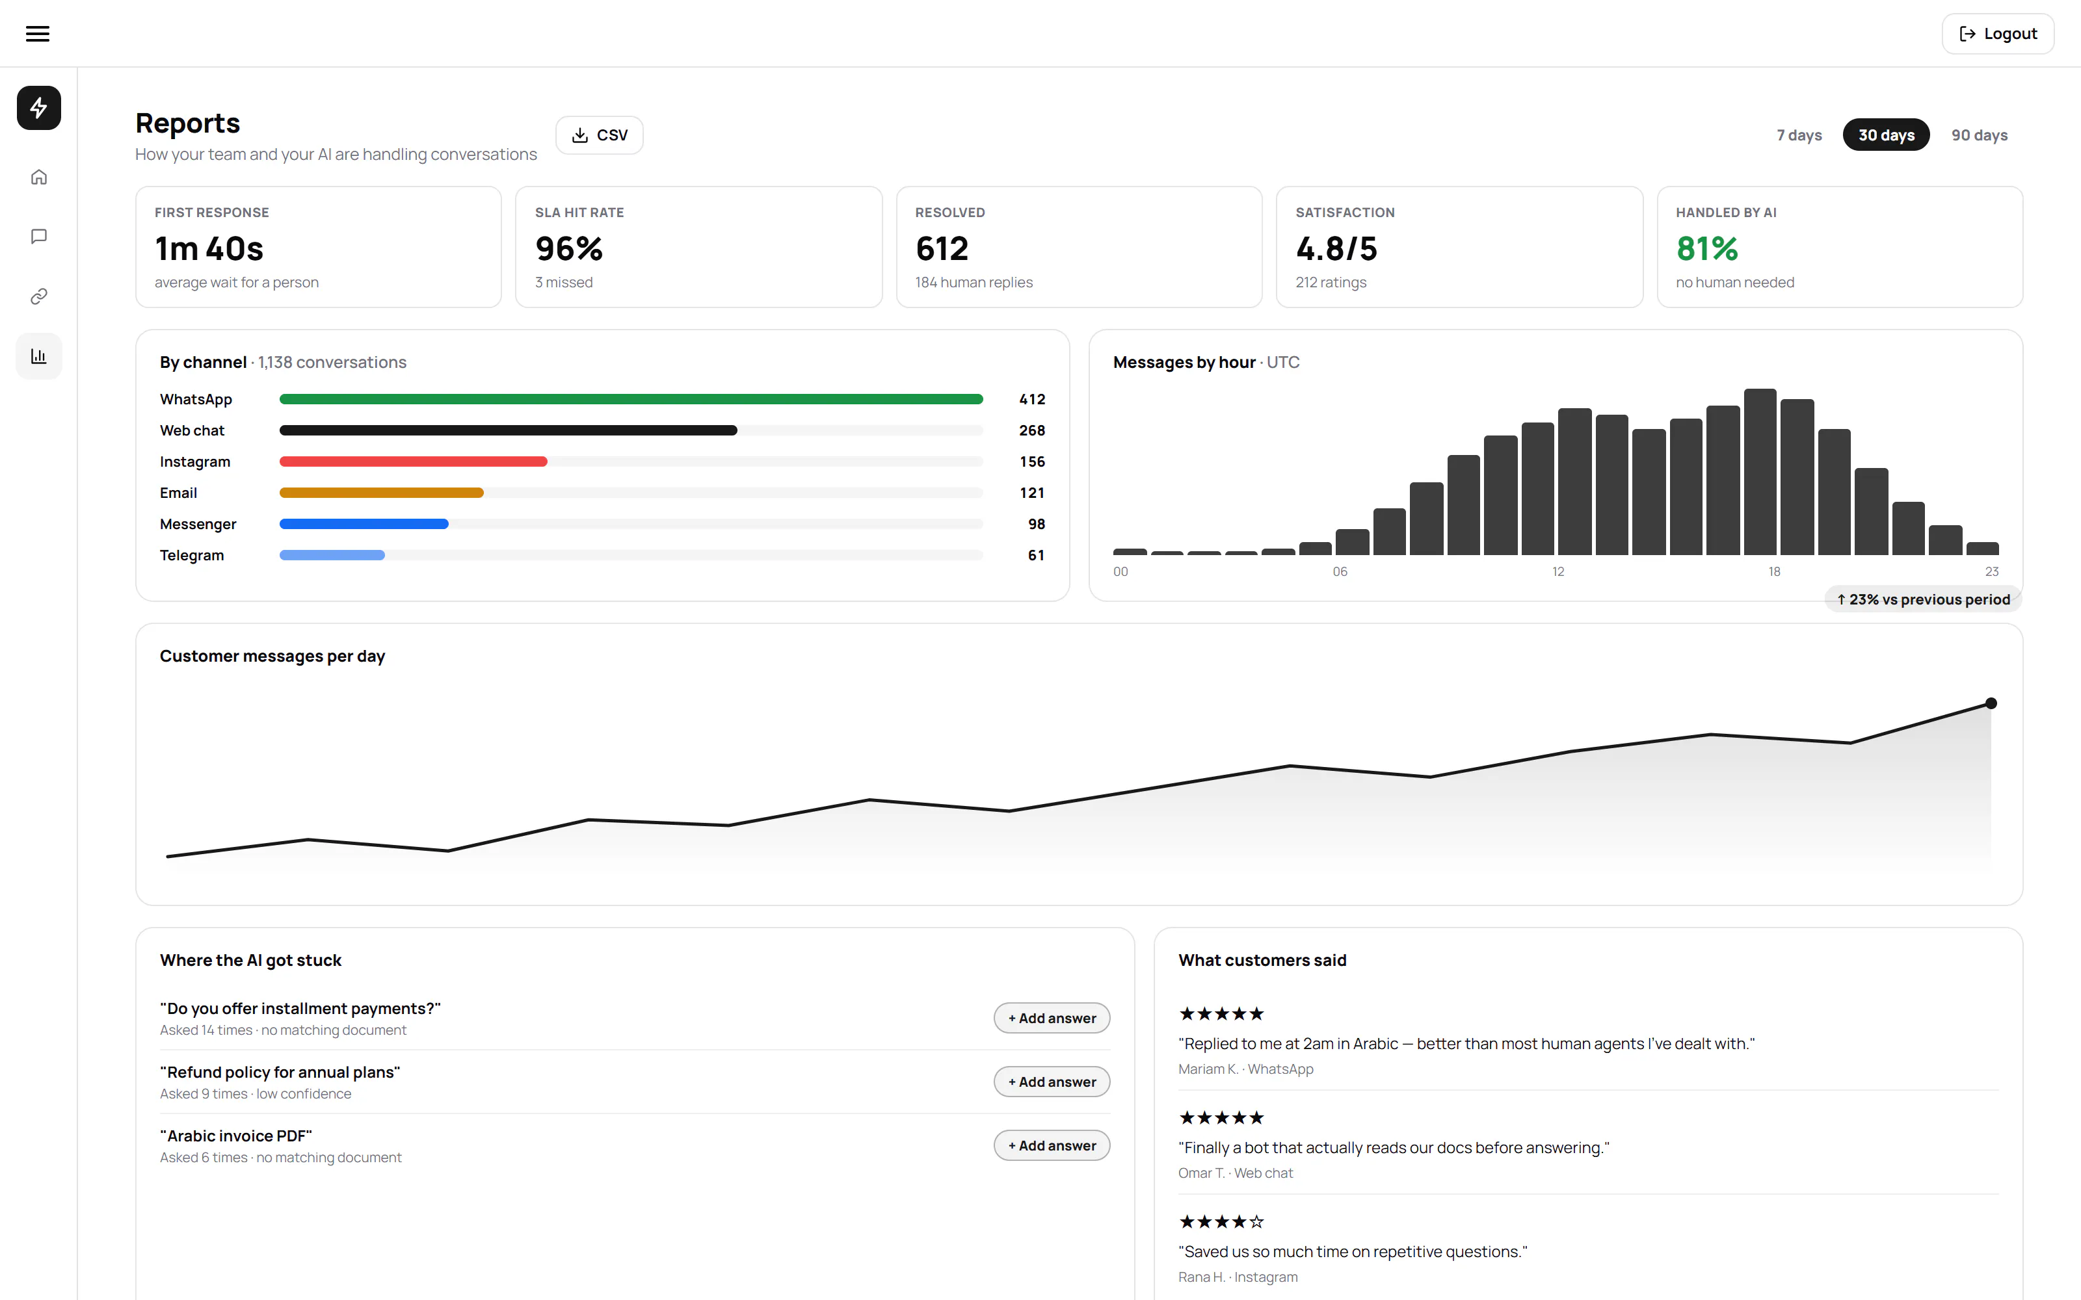The image size is (2081, 1300).
Task: Click the First Response 1m 40s card
Action: coord(318,247)
